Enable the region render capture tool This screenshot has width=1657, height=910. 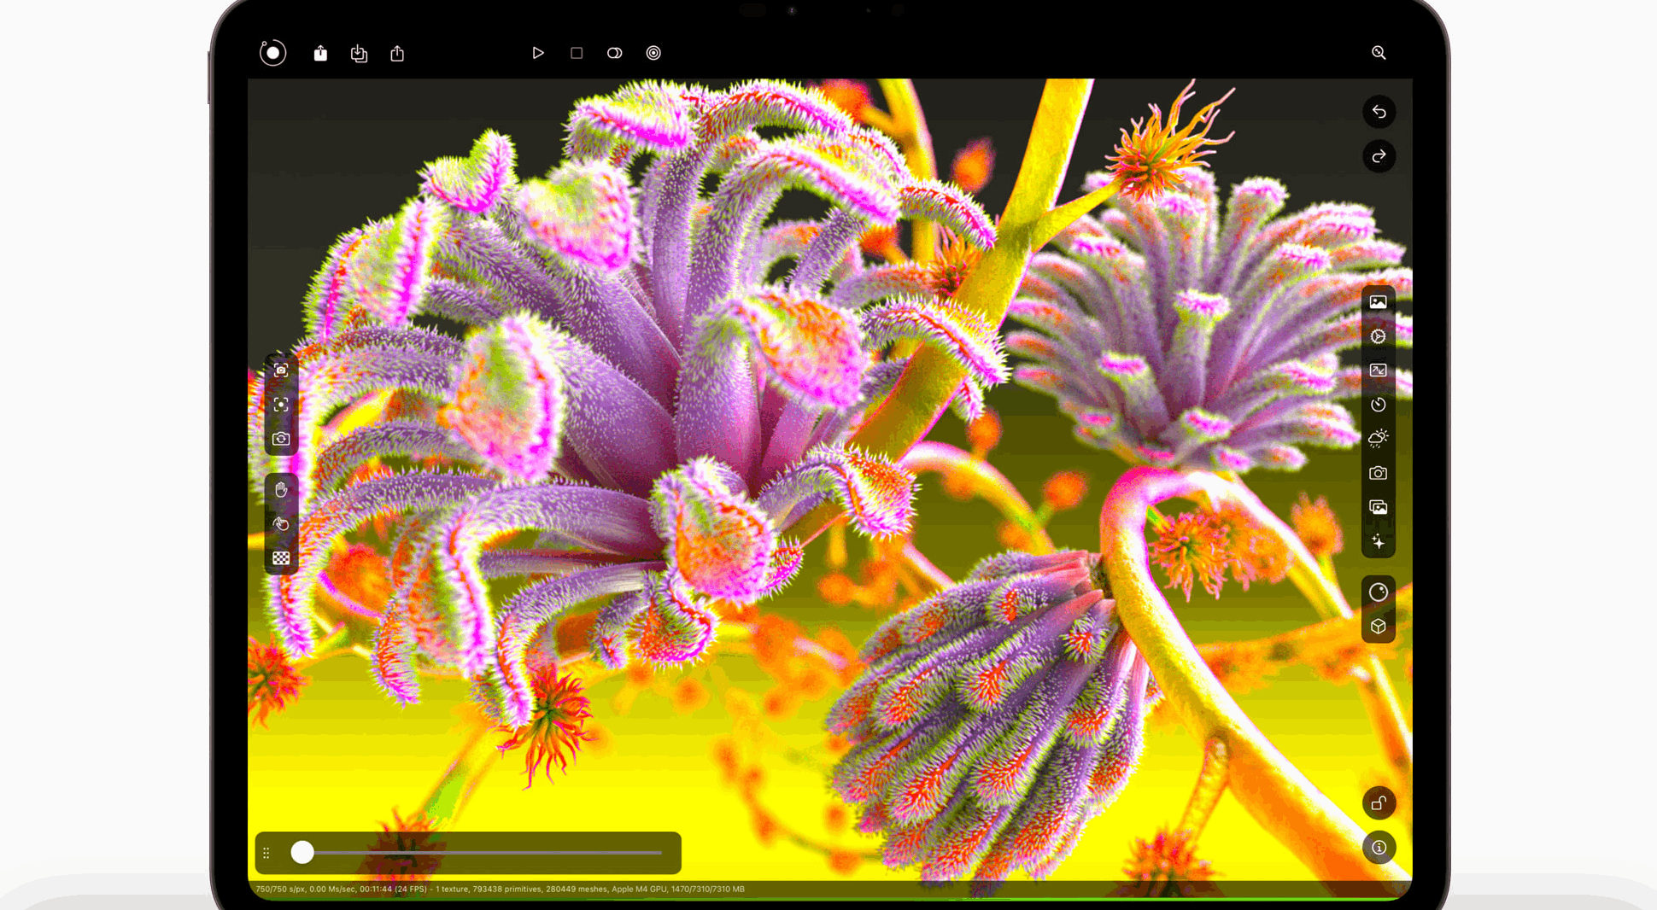282,370
